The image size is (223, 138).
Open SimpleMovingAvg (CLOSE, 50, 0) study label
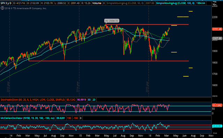(x=125, y=3)
